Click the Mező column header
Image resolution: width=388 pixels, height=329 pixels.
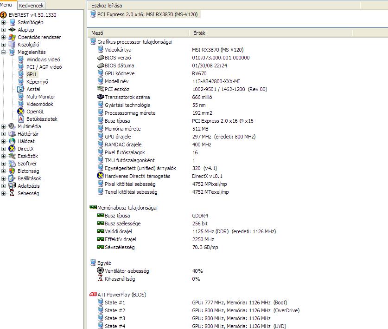[x=139, y=33]
